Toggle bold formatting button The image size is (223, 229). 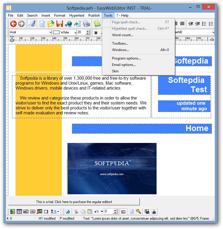click(x=96, y=33)
